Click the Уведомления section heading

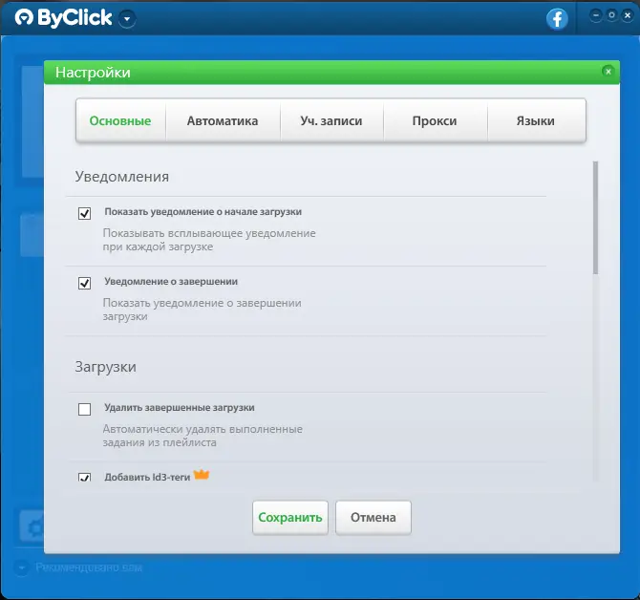122,177
